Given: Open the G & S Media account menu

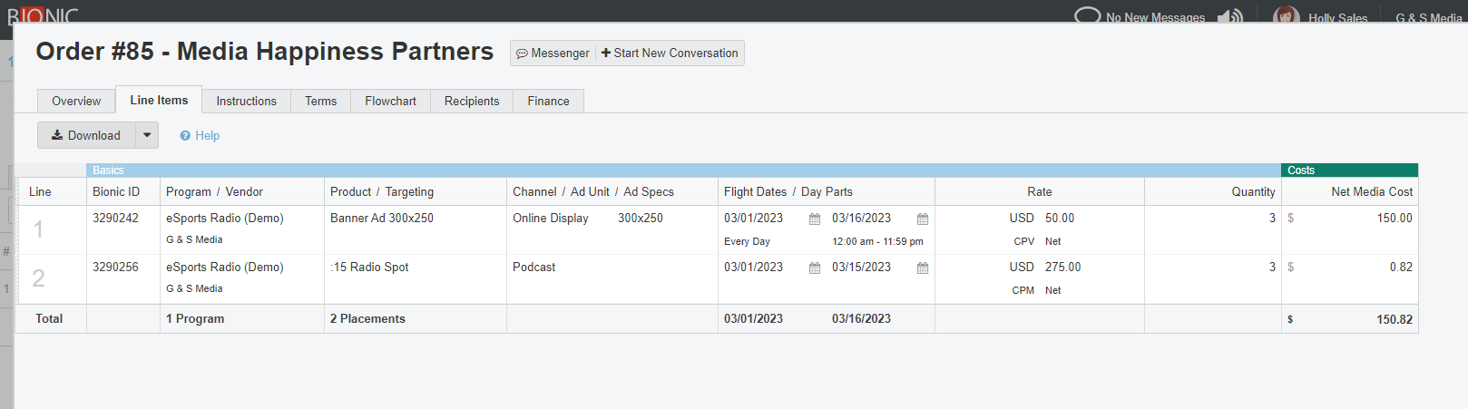Looking at the screenshot, I should coord(1428,18).
